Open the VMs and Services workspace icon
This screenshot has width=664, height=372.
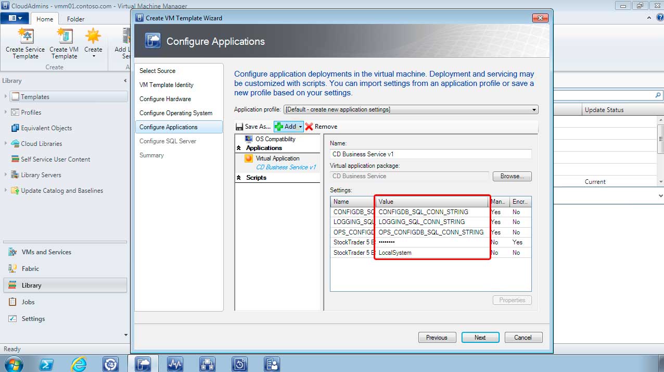[12, 252]
